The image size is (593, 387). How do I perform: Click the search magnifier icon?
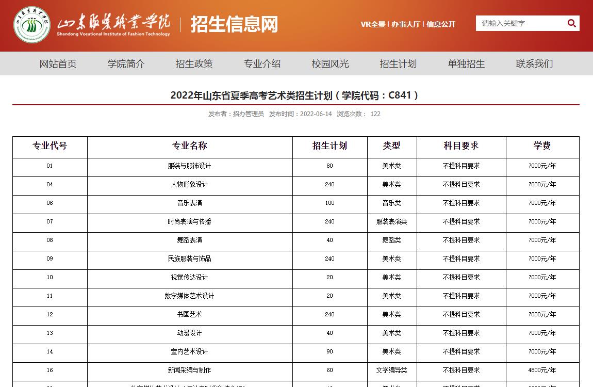[x=571, y=23]
